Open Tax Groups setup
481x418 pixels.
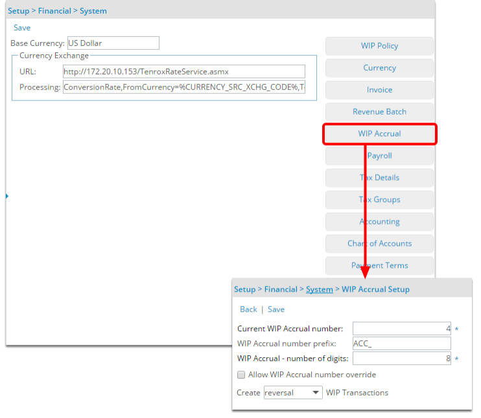379,200
